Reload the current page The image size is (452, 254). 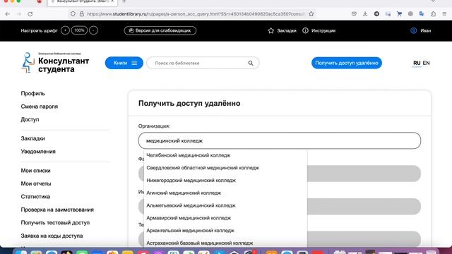click(30, 14)
